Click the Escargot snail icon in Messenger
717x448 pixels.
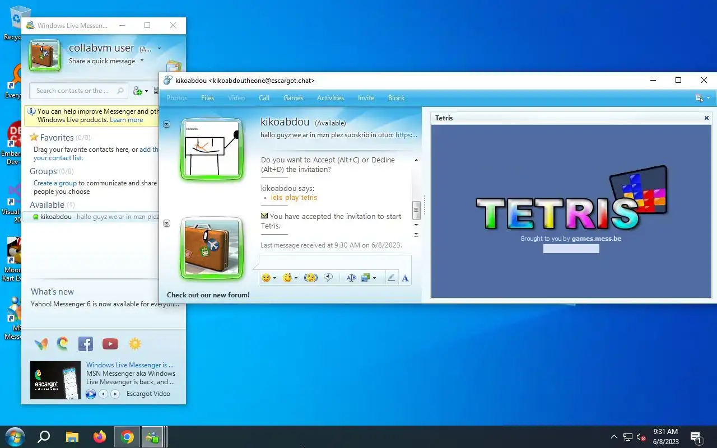pos(63,344)
